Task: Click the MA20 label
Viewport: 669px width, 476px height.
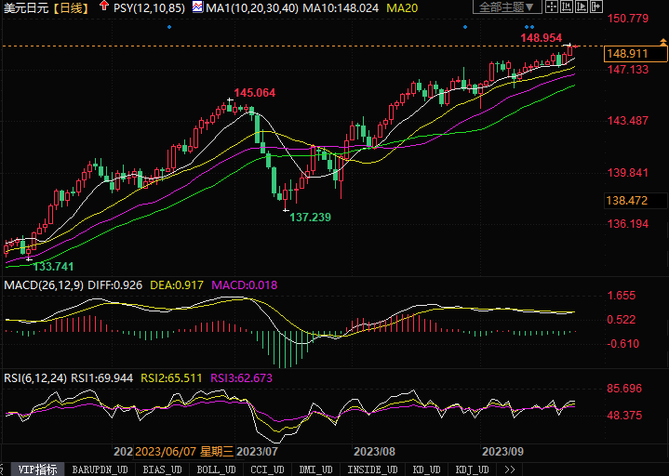Action: [x=402, y=8]
